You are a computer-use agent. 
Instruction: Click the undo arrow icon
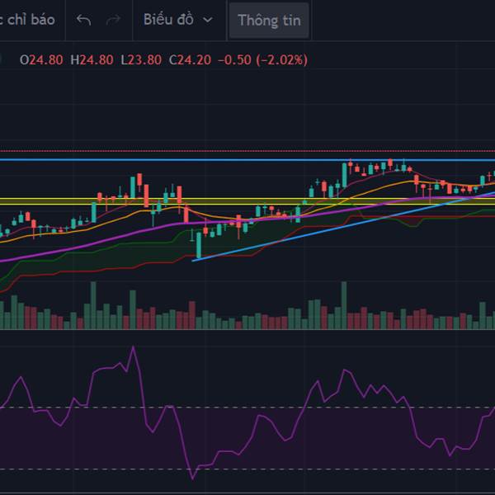tap(83, 20)
